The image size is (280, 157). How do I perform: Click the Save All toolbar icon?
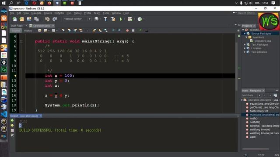coord(36,19)
